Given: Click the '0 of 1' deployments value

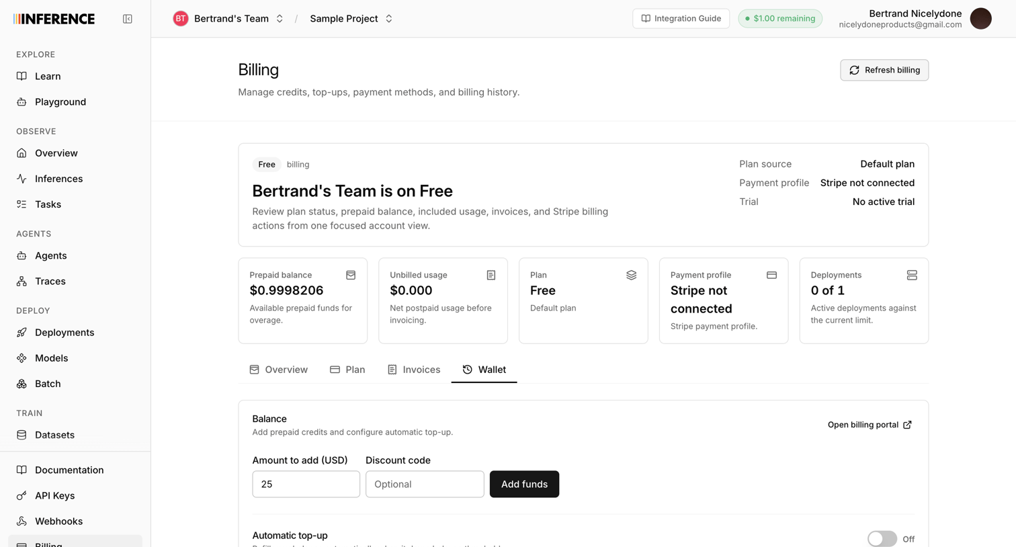Looking at the screenshot, I should tap(827, 290).
